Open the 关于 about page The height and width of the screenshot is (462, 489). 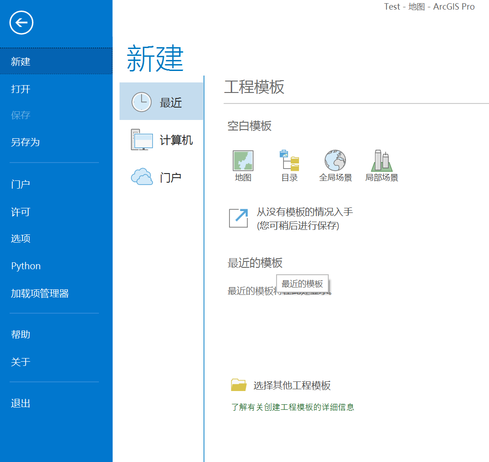coord(21,362)
